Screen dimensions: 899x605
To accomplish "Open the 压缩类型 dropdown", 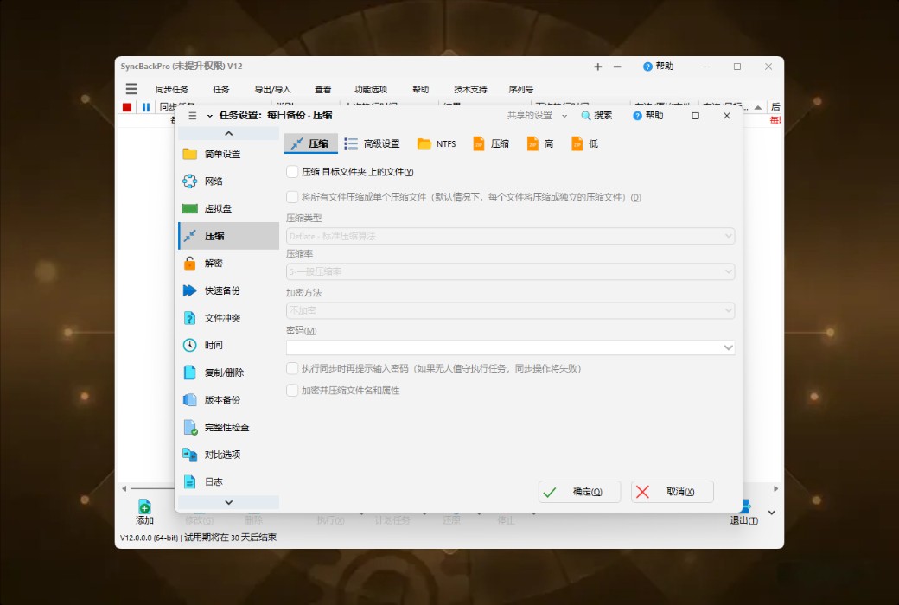I will (x=510, y=235).
